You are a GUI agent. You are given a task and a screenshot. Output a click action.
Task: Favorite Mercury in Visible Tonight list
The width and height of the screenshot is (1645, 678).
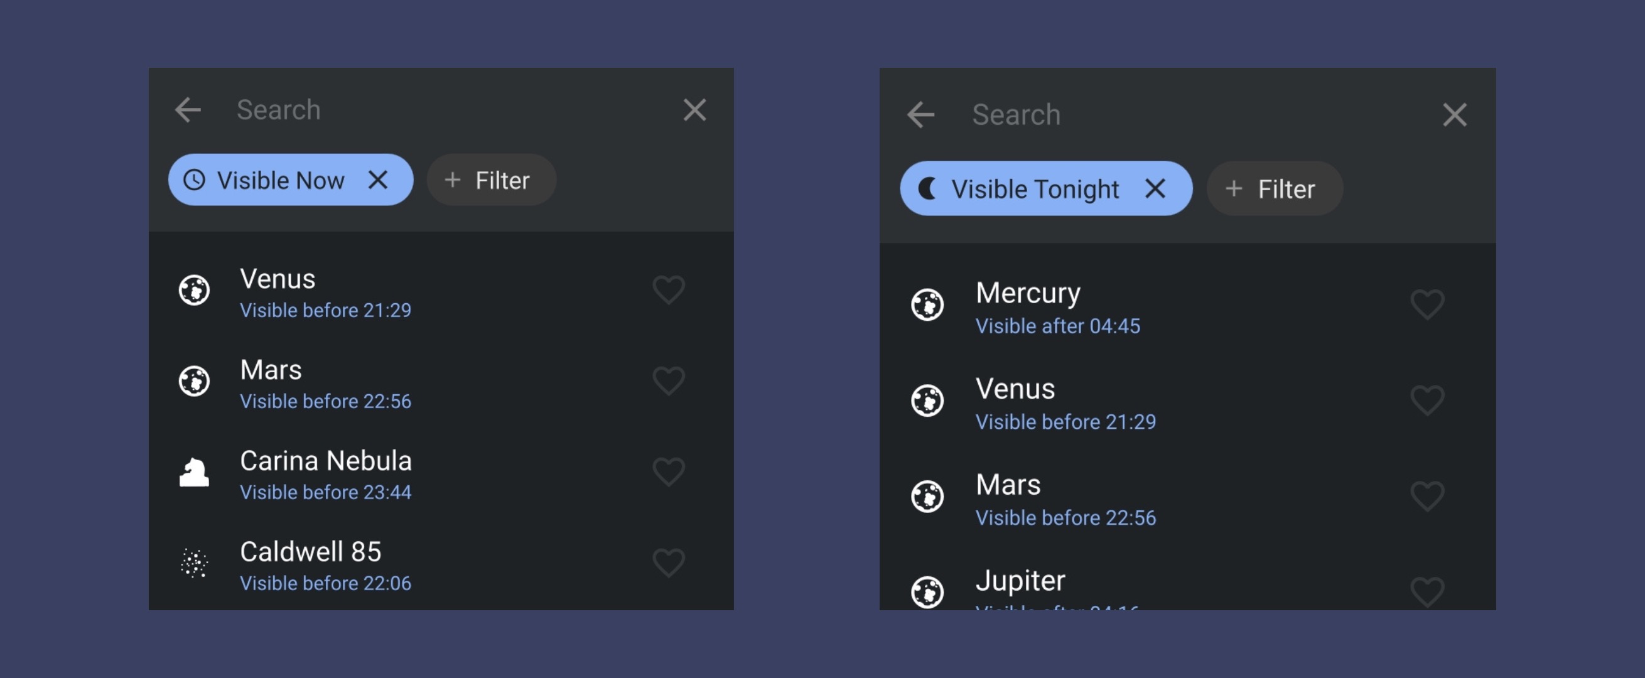click(1427, 304)
